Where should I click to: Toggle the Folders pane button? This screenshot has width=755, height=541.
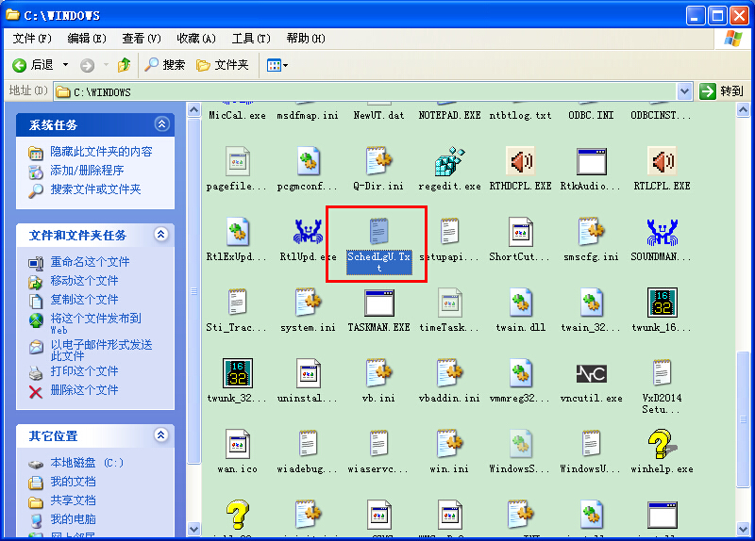pos(223,65)
